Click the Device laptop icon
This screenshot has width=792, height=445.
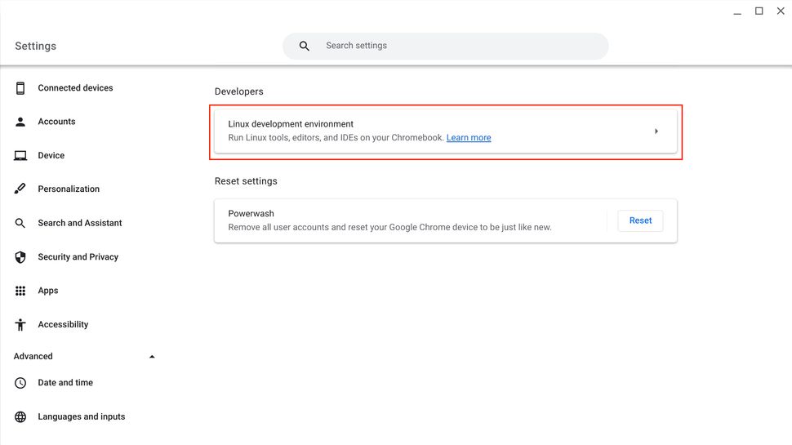(20, 155)
